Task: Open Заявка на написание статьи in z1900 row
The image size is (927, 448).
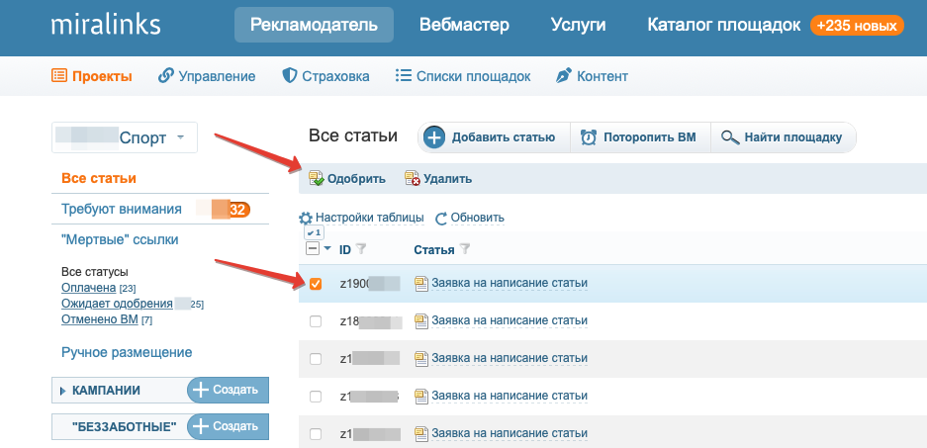Action: pyautogui.click(x=510, y=283)
